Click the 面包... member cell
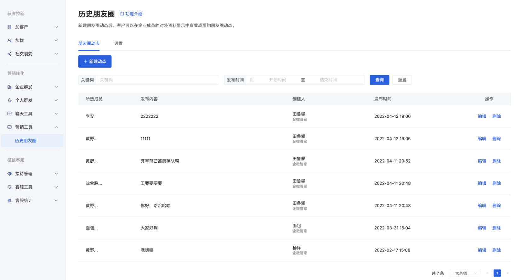The width and height of the screenshot is (516, 280). click(92, 228)
